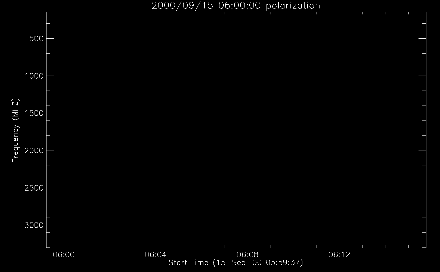
Task: Click the 06:08 time tick label
Action: tap(247, 255)
